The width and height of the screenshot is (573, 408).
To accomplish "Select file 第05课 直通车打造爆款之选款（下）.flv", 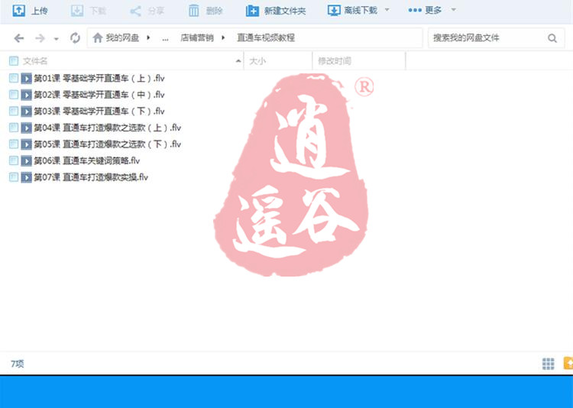I will coord(108,144).
